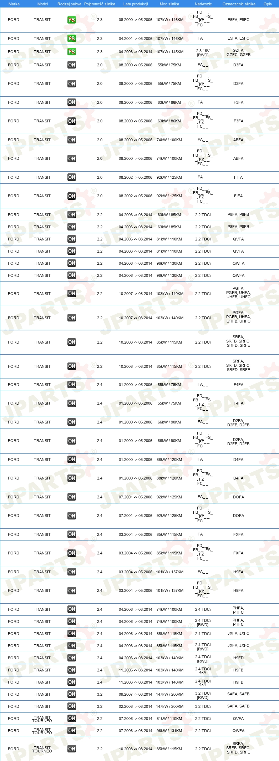Select ABFA engine code in FA__ row
The width and height of the screenshot is (279, 761).
pos(238,140)
